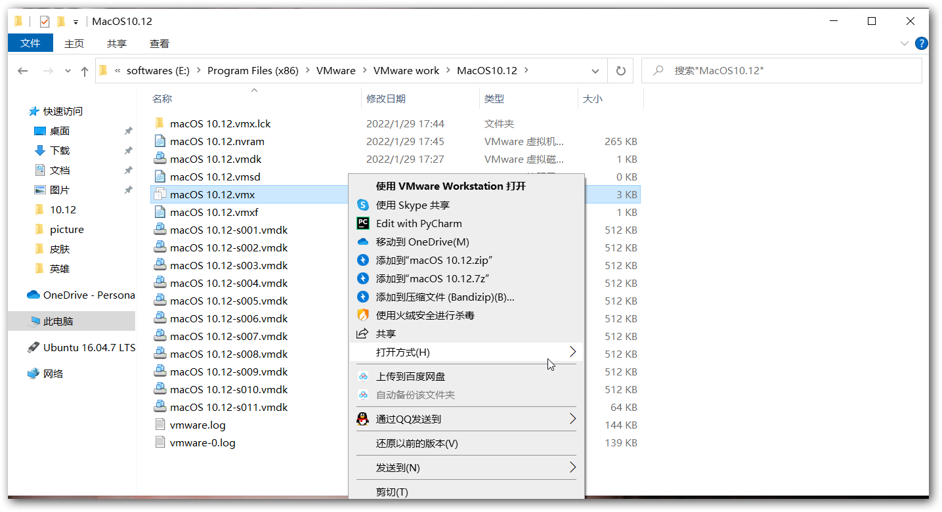942x512 pixels.
Task: Go back with the back arrow
Action: 22,71
